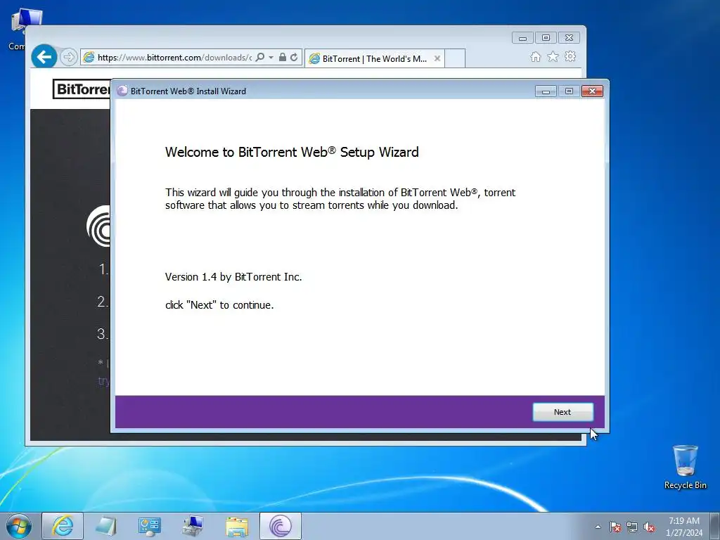Open the Control Panel taskbar icon
720x540 pixels.
click(x=149, y=526)
